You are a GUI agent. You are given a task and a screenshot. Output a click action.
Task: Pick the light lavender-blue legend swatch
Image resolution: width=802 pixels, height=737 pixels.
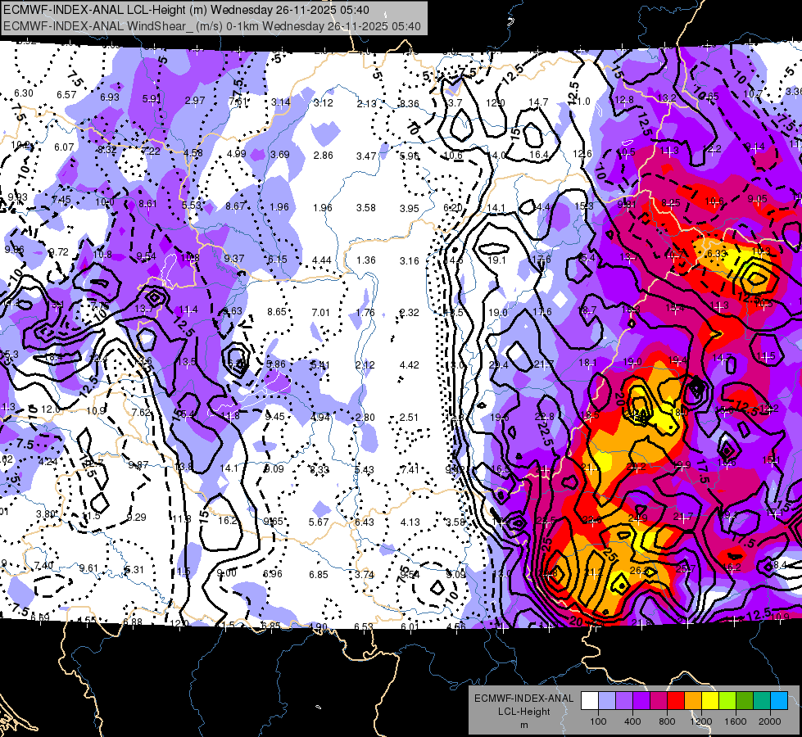[607, 701]
